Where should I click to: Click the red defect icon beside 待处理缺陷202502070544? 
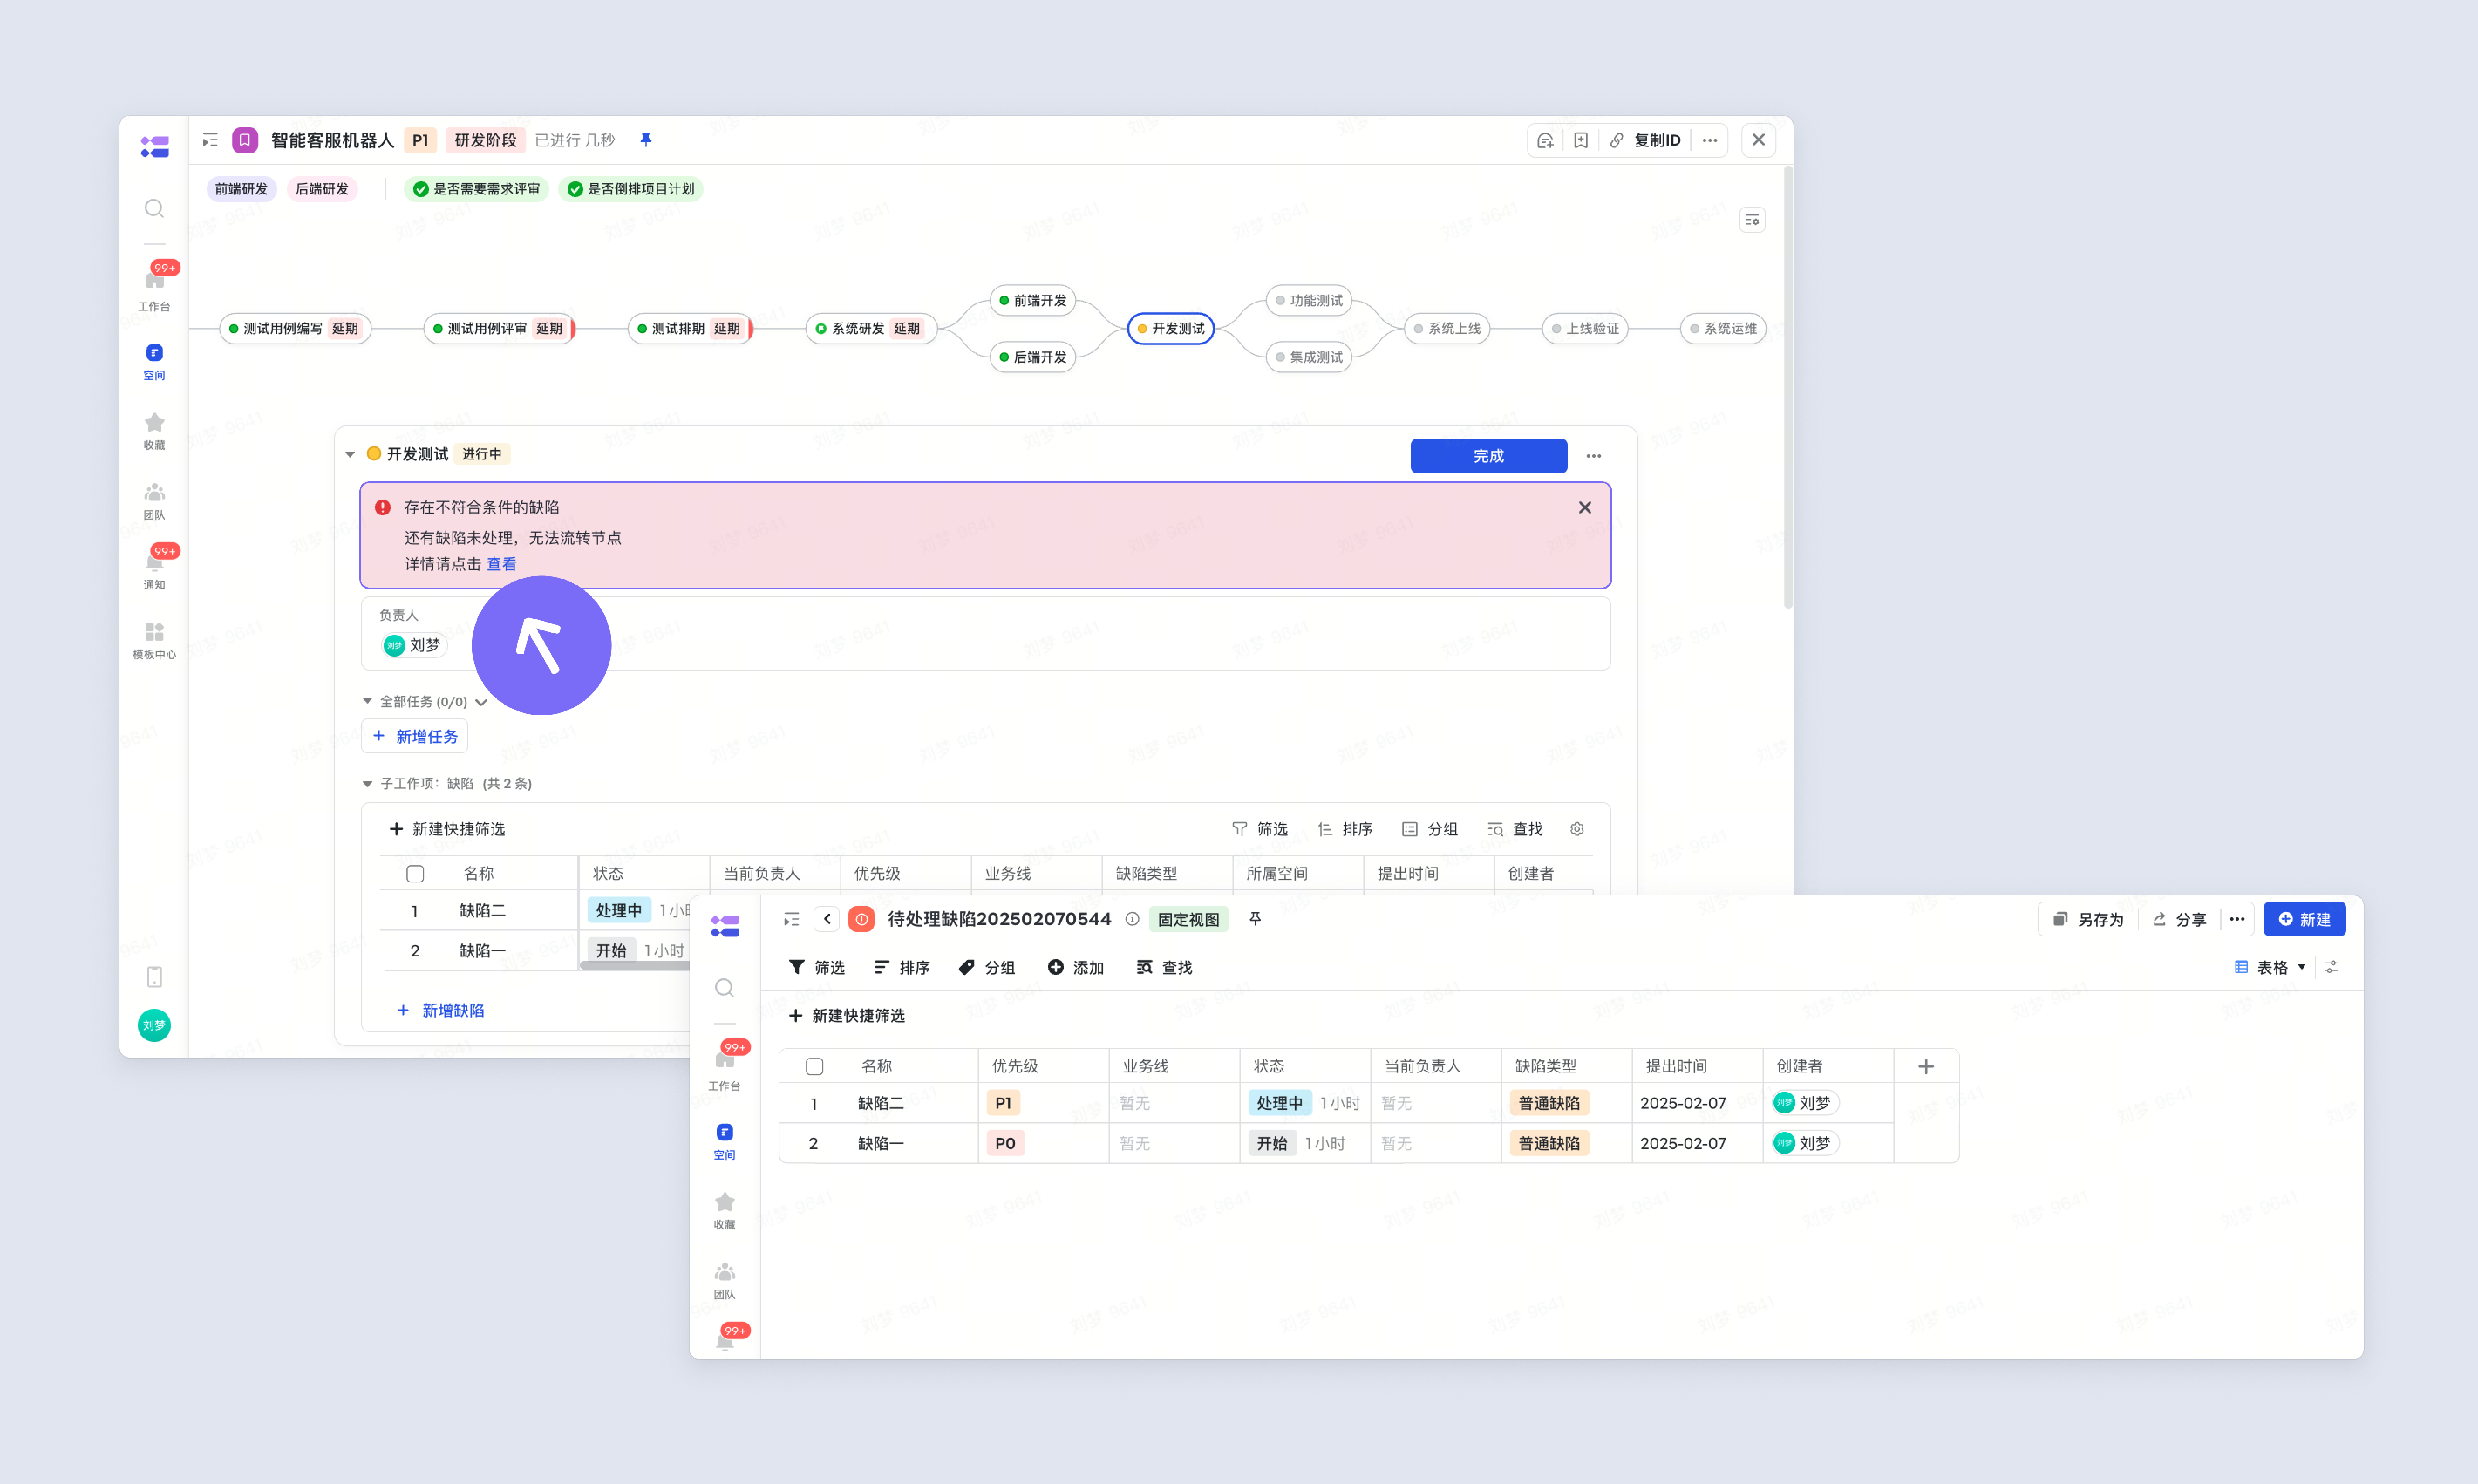[x=861, y=919]
